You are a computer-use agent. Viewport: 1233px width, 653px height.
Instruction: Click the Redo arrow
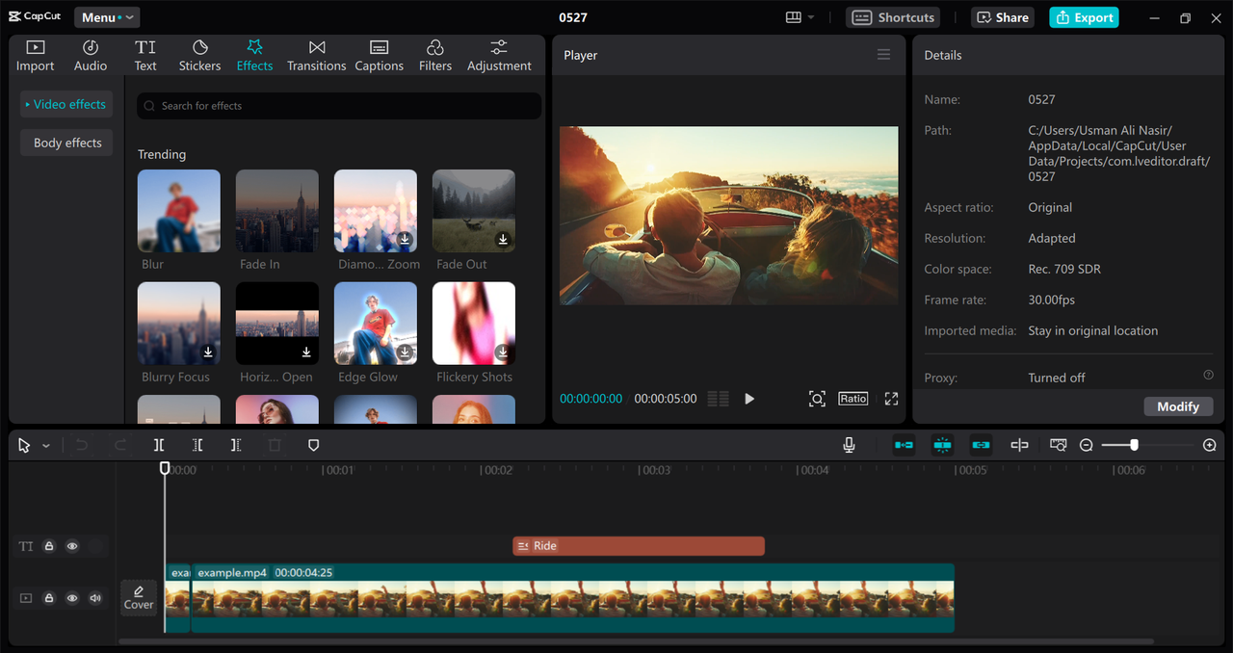(120, 445)
